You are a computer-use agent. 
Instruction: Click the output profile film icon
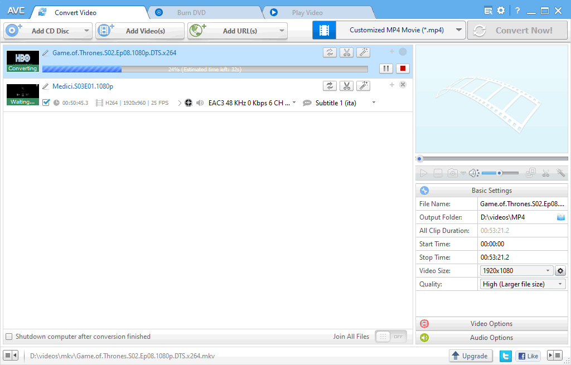pyautogui.click(x=324, y=30)
